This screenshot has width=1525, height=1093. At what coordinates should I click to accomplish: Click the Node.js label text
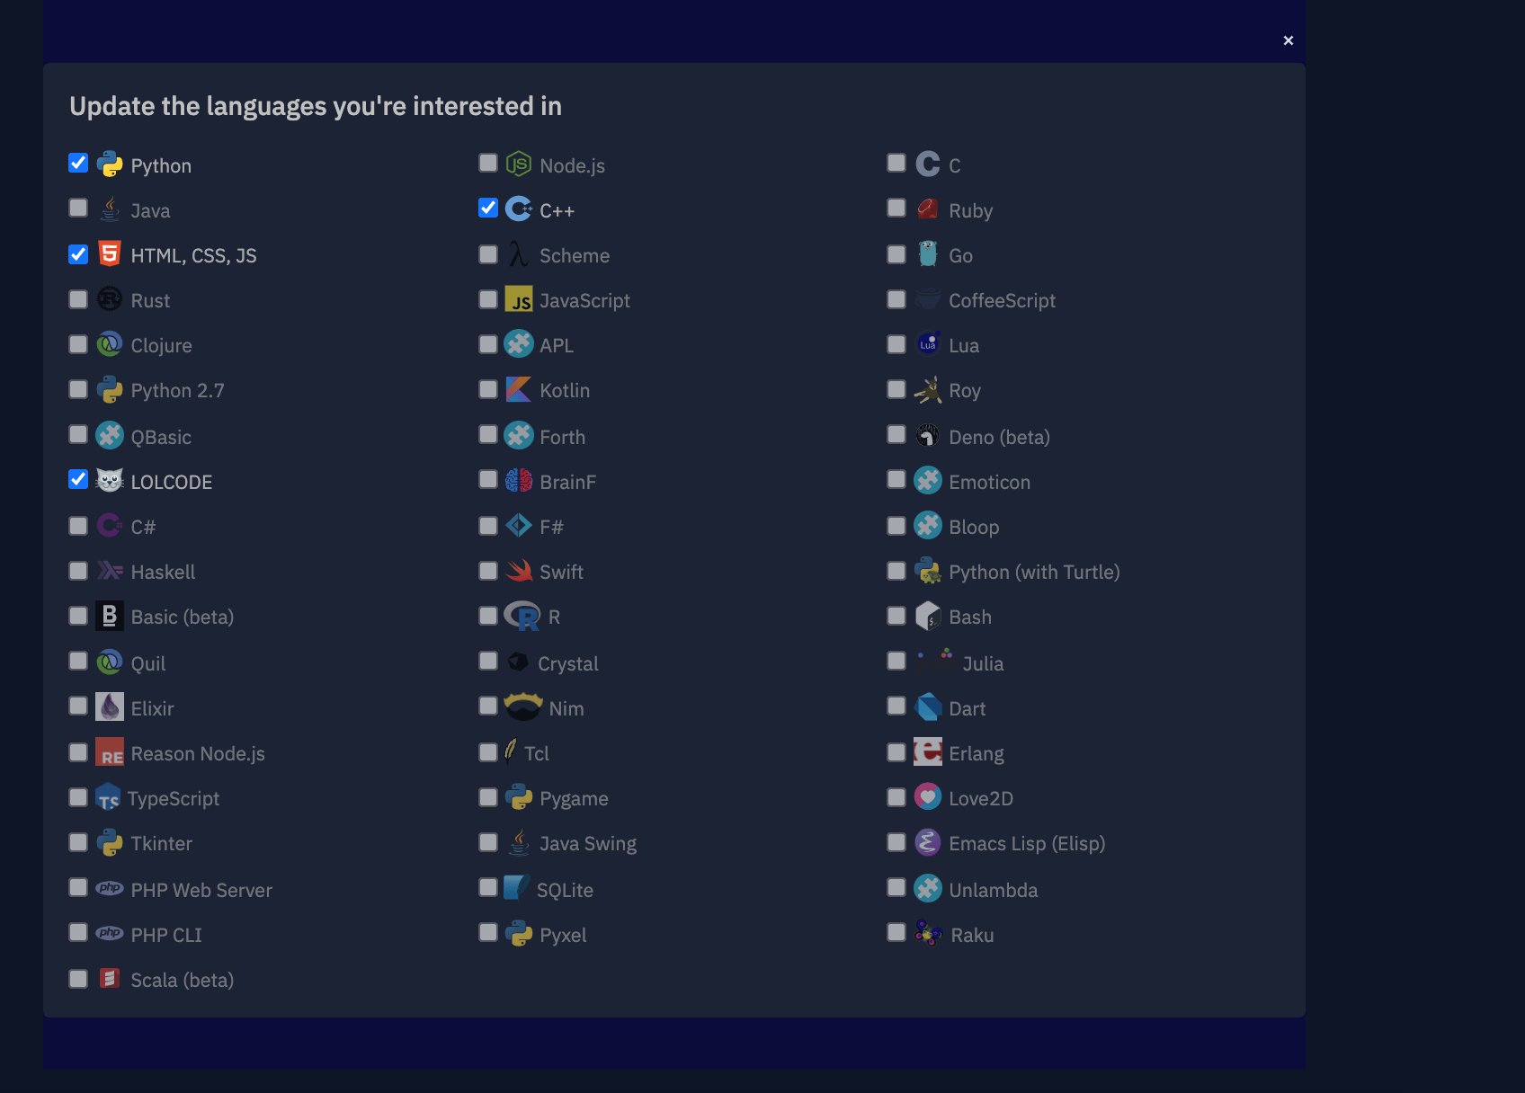click(572, 165)
